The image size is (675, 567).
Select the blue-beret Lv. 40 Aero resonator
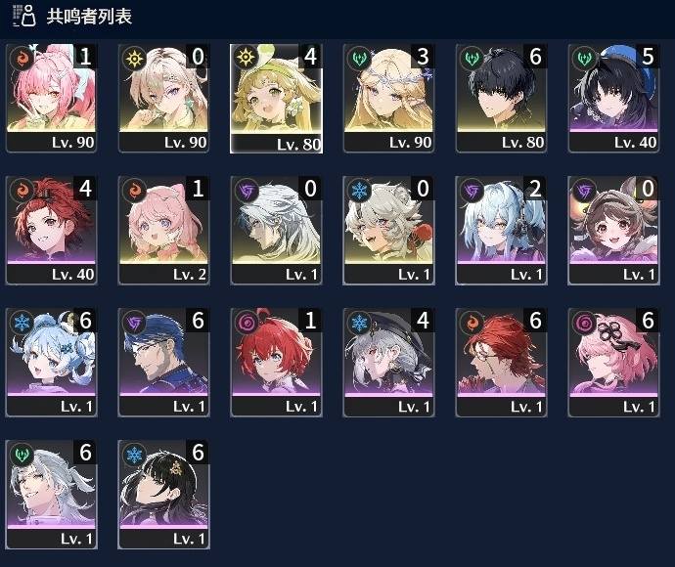[x=614, y=98]
